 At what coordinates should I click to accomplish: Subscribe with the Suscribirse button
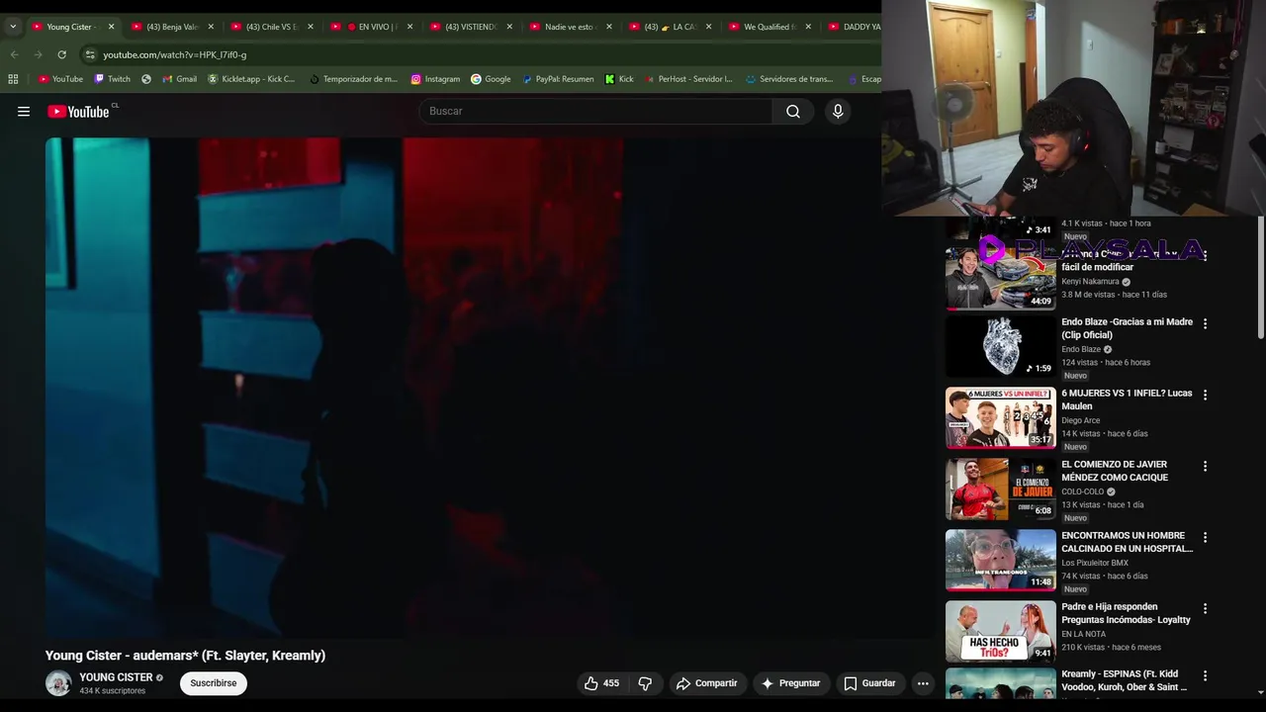point(214,683)
